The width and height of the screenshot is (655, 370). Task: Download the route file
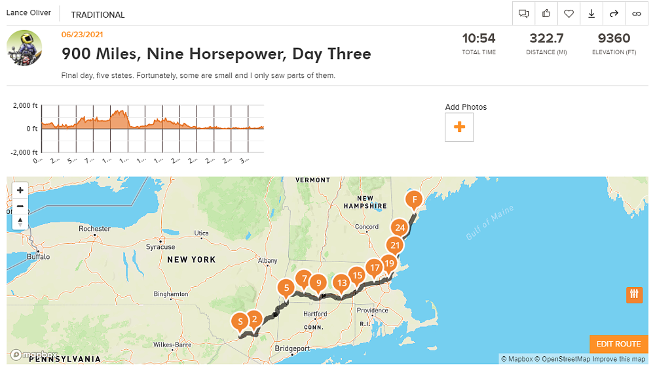(591, 14)
